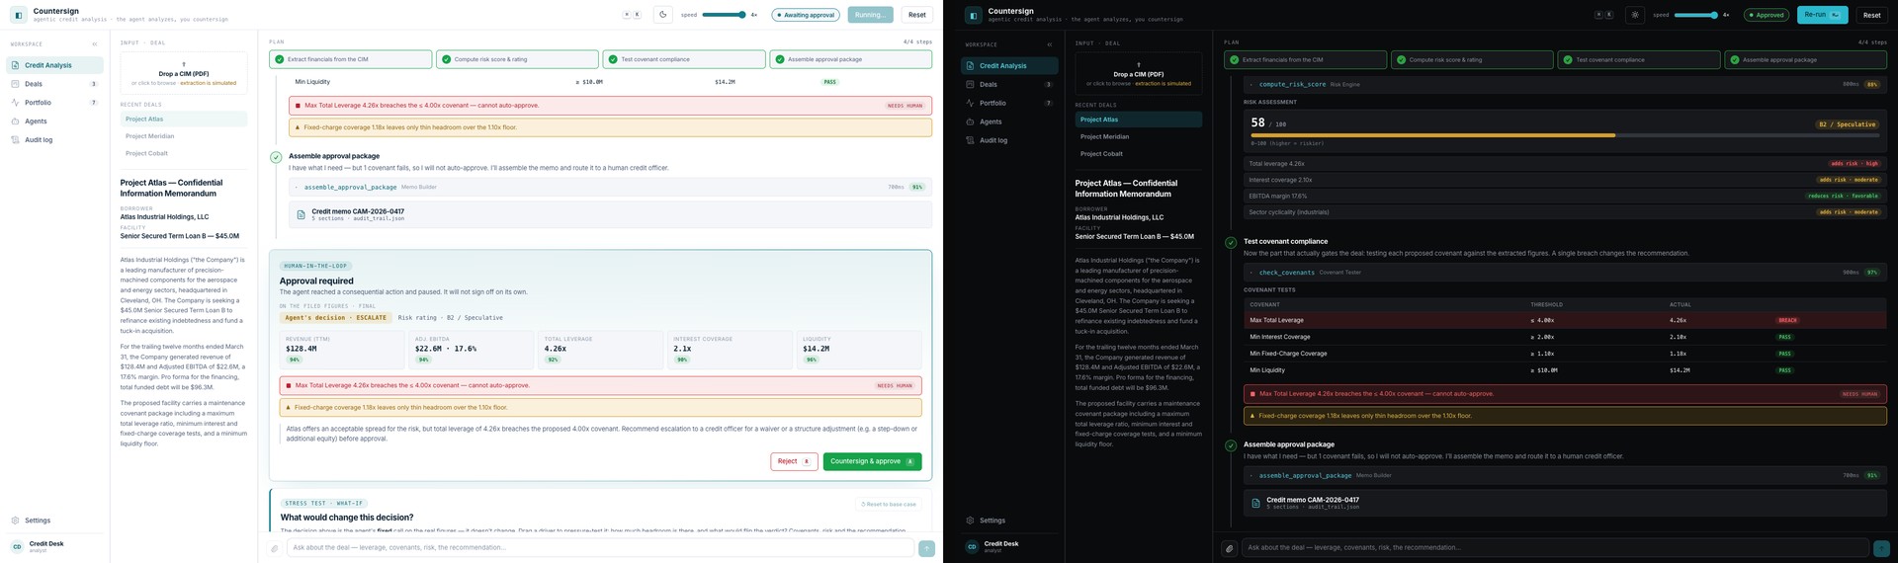1898x563 pixels.
Task: Select Project Cobalt in light window recent deals
Action: point(184,153)
